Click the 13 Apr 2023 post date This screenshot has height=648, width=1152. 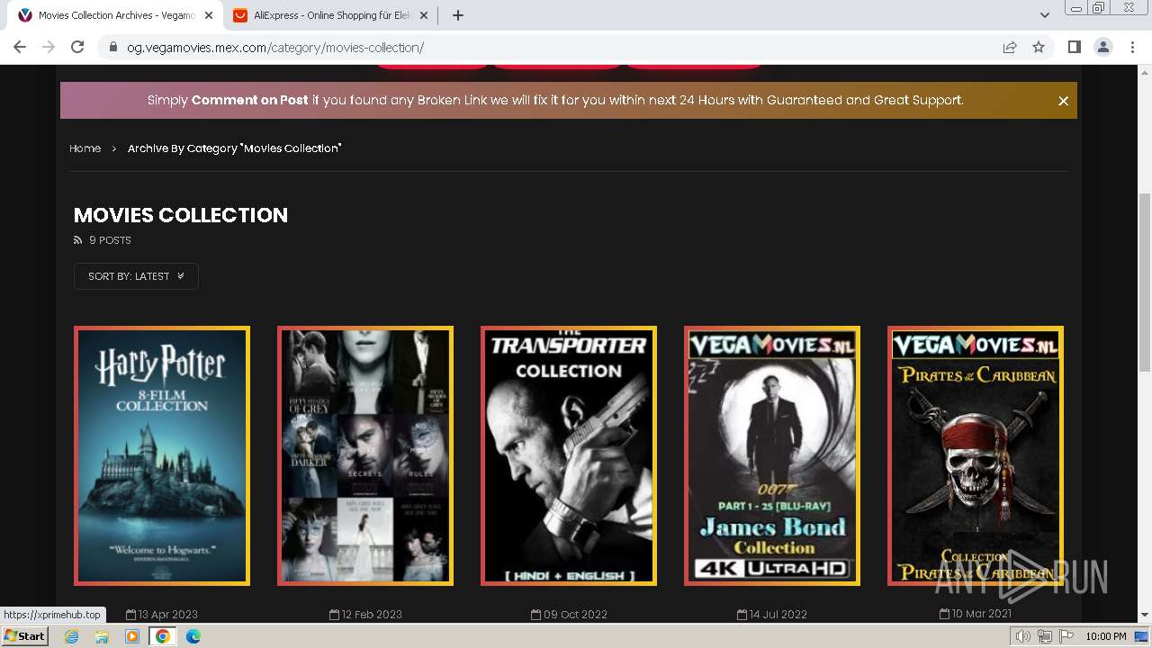pos(162,615)
